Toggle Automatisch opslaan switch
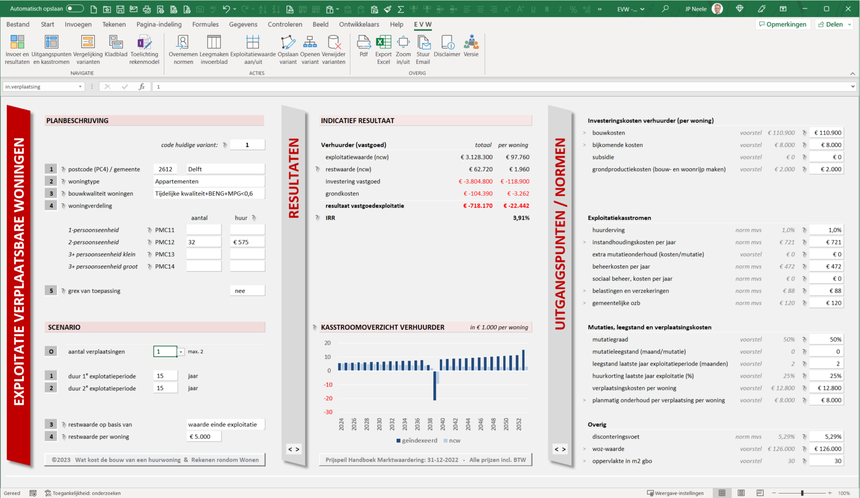Viewport: 860px width, 498px height. [x=75, y=8]
